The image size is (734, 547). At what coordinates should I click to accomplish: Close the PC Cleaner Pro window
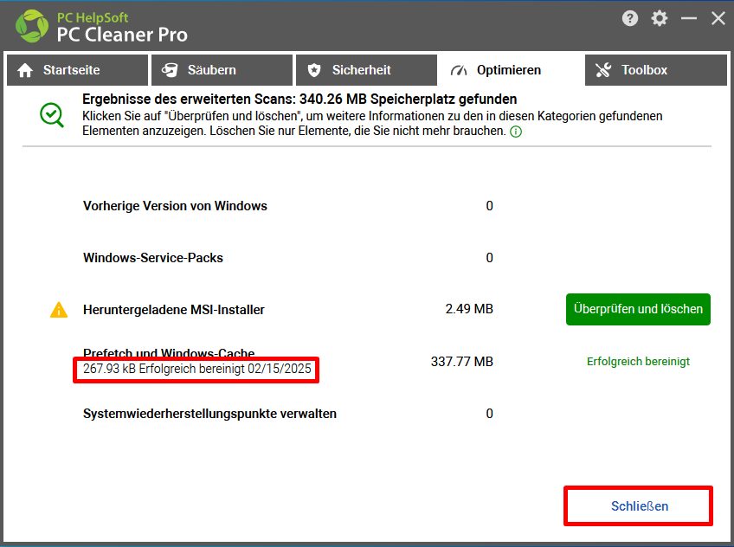718,19
